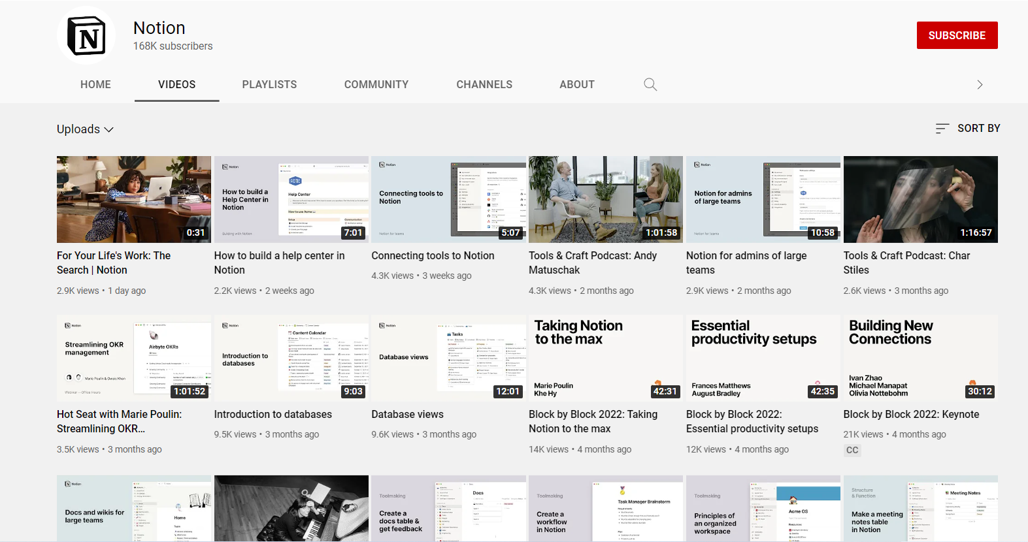Click '2.9K views • 1 day ago' text
Screen dimensions: 1028x542
click(101, 291)
